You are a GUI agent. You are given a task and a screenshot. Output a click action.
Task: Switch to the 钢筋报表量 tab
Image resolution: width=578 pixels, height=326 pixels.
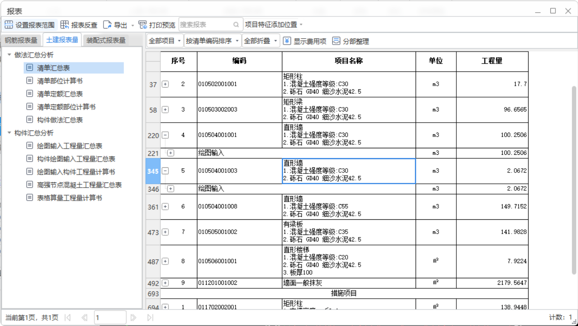[x=21, y=40]
